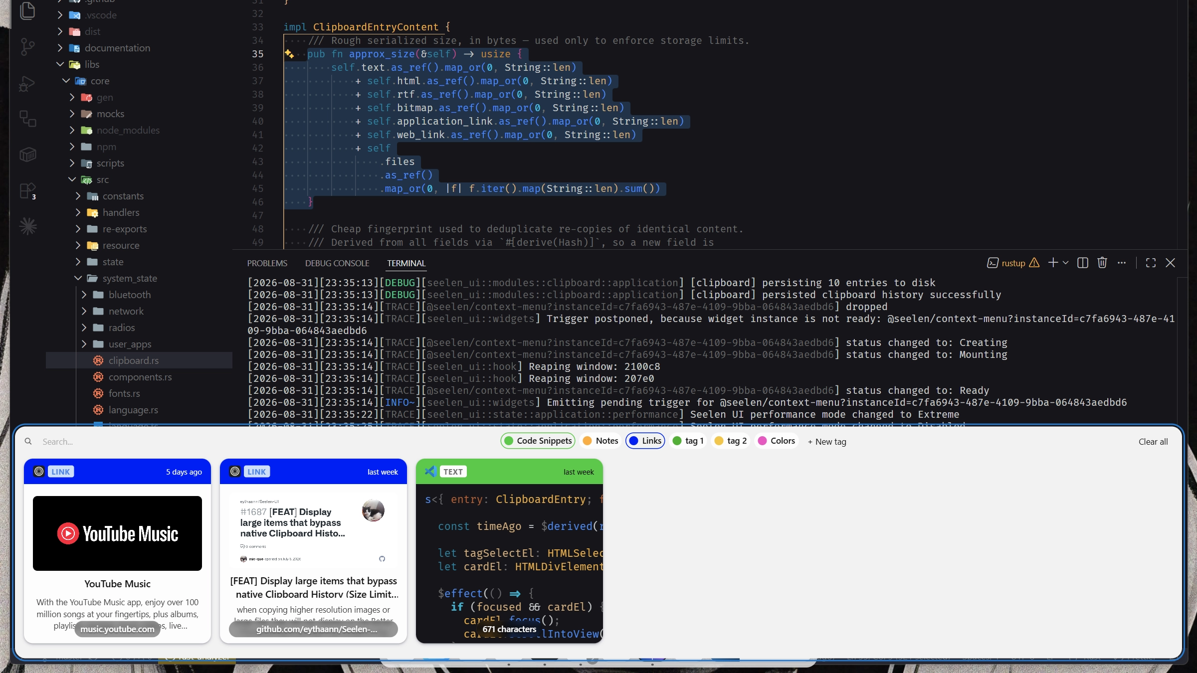Toggle the Code Snippets tag filter

click(538, 441)
